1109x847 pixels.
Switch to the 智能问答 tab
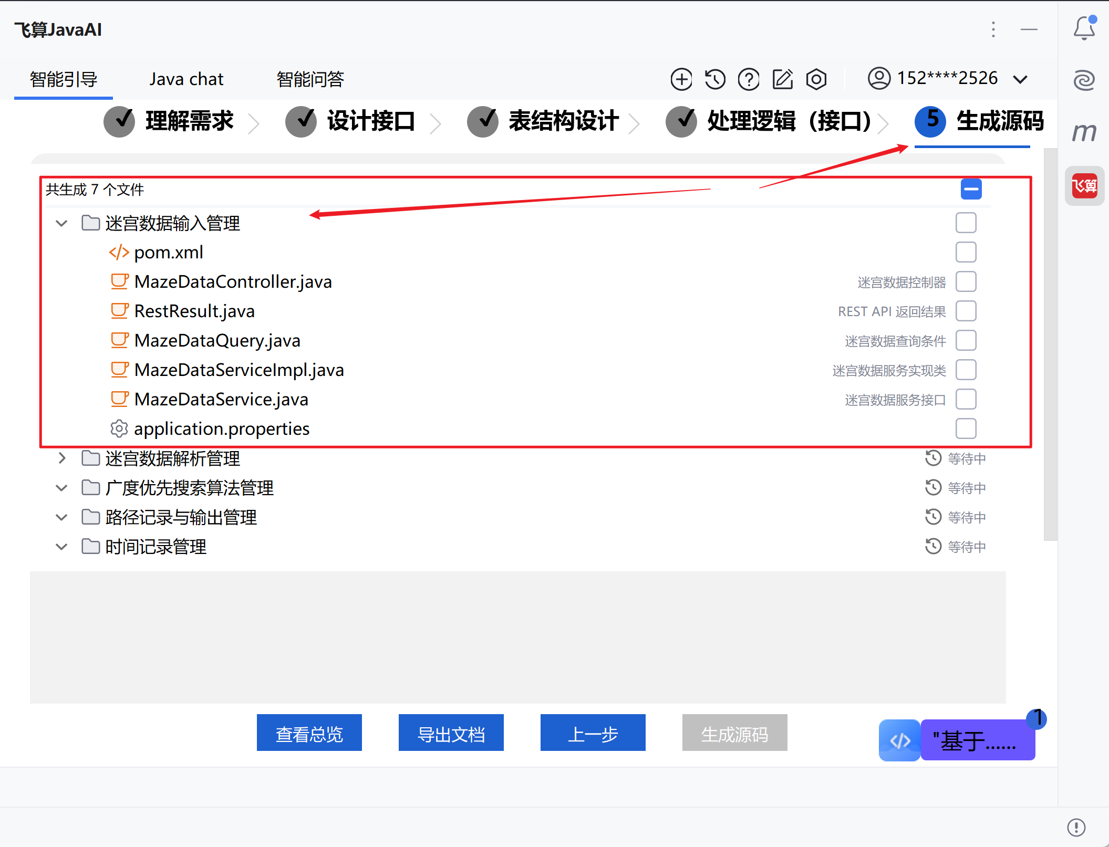310,79
